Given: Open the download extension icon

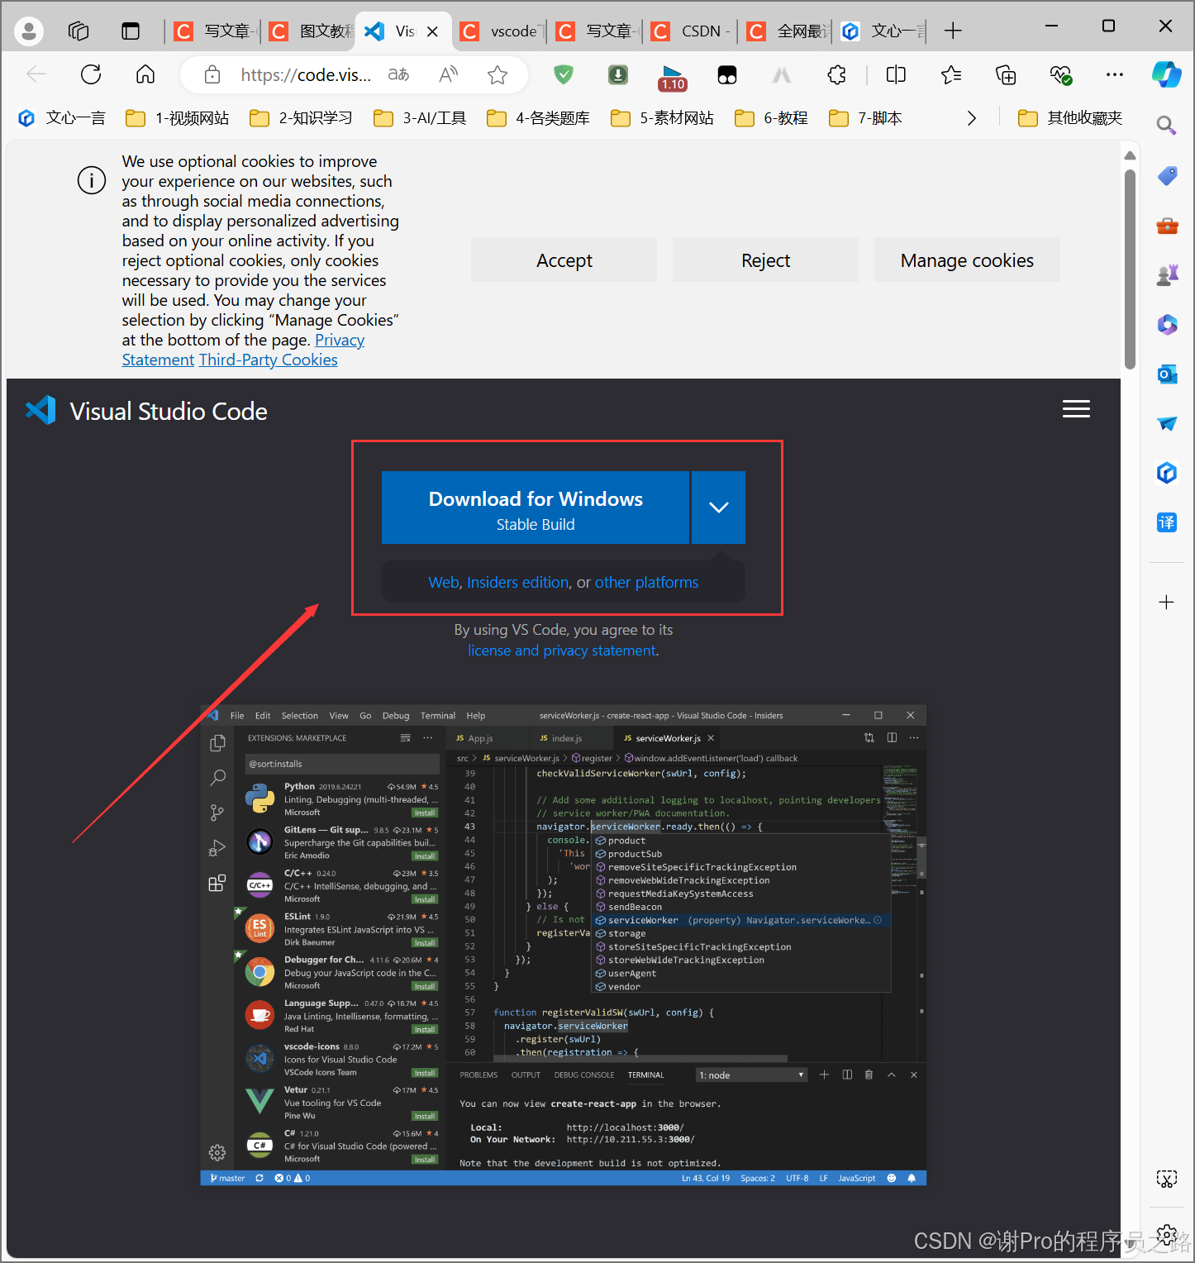Looking at the screenshot, I should (x=618, y=75).
